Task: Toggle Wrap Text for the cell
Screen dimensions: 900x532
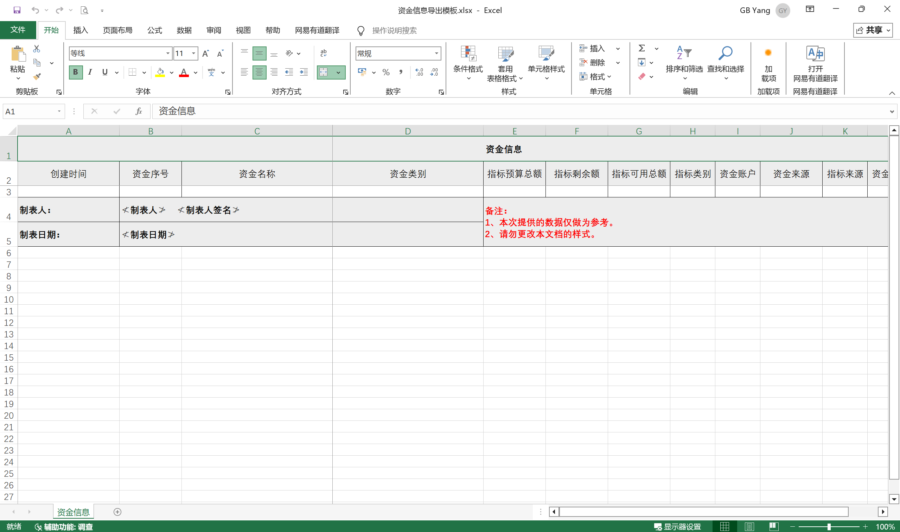Action: click(324, 53)
